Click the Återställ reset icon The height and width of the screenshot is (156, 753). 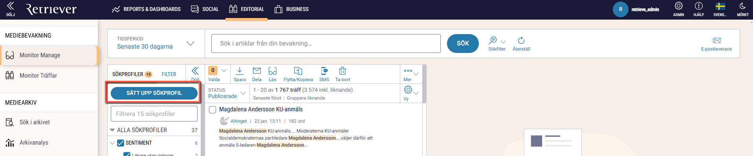(x=521, y=40)
